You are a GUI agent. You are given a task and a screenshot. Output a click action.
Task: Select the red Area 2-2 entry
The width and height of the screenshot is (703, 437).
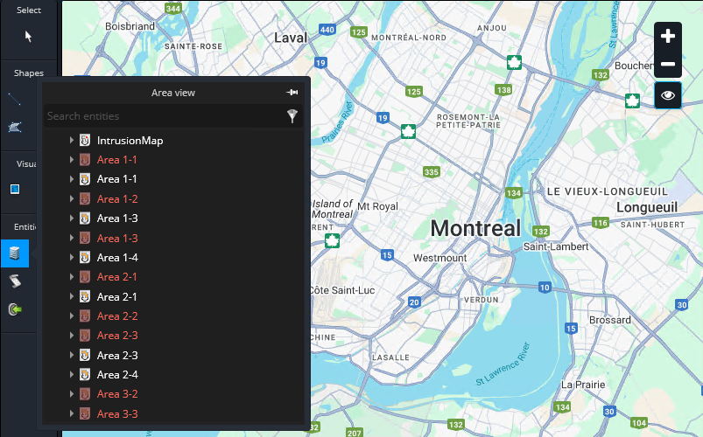[x=117, y=316]
